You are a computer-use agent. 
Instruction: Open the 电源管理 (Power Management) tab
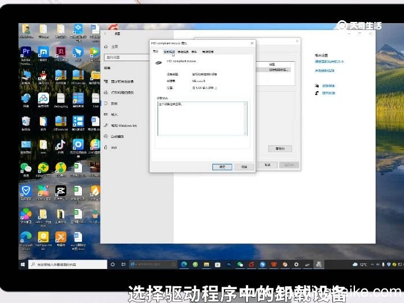[x=208, y=52]
